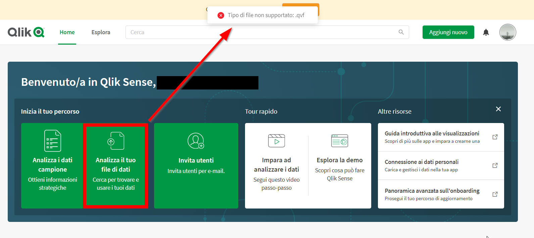Click 'Cerca per trovare e usare i tuoi dati'
The image size is (534, 238).
pos(116,184)
